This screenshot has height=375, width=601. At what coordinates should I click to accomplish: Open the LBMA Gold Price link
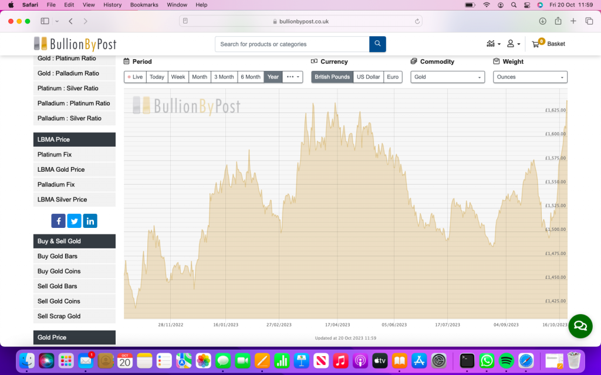click(61, 169)
